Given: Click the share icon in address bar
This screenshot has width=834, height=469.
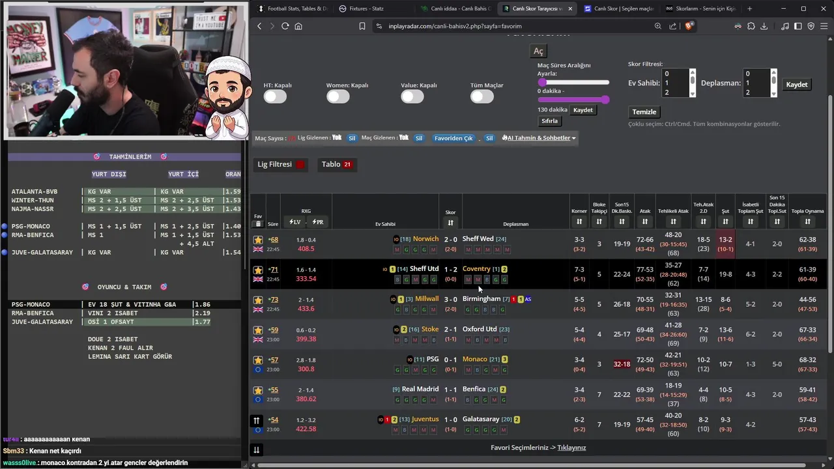Looking at the screenshot, I should (673, 26).
